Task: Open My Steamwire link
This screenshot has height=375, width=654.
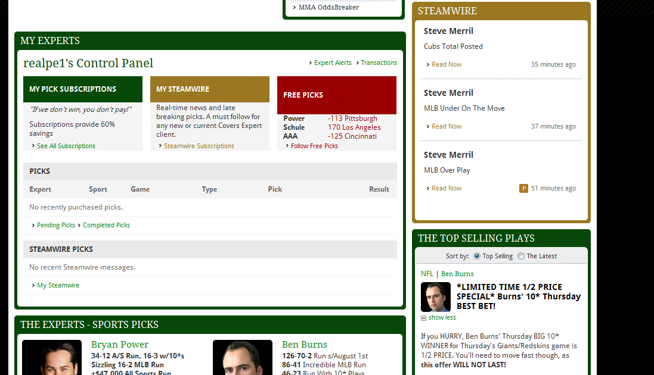Action: click(x=58, y=286)
